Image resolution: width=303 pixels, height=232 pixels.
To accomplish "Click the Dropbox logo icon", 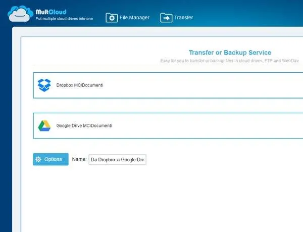I will [44, 85].
